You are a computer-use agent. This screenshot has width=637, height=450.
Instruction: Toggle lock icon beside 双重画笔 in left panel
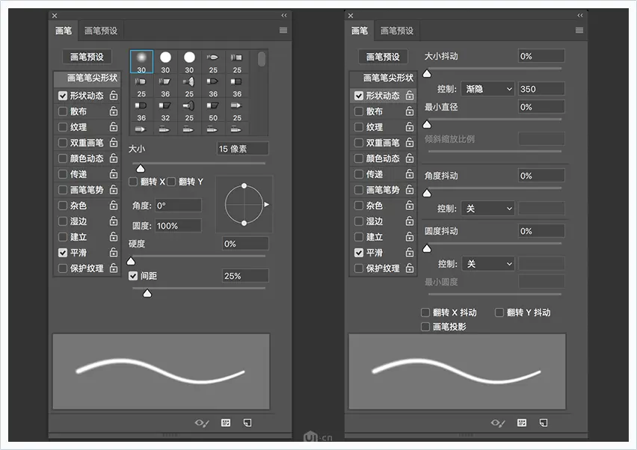[x=114, y=142]
